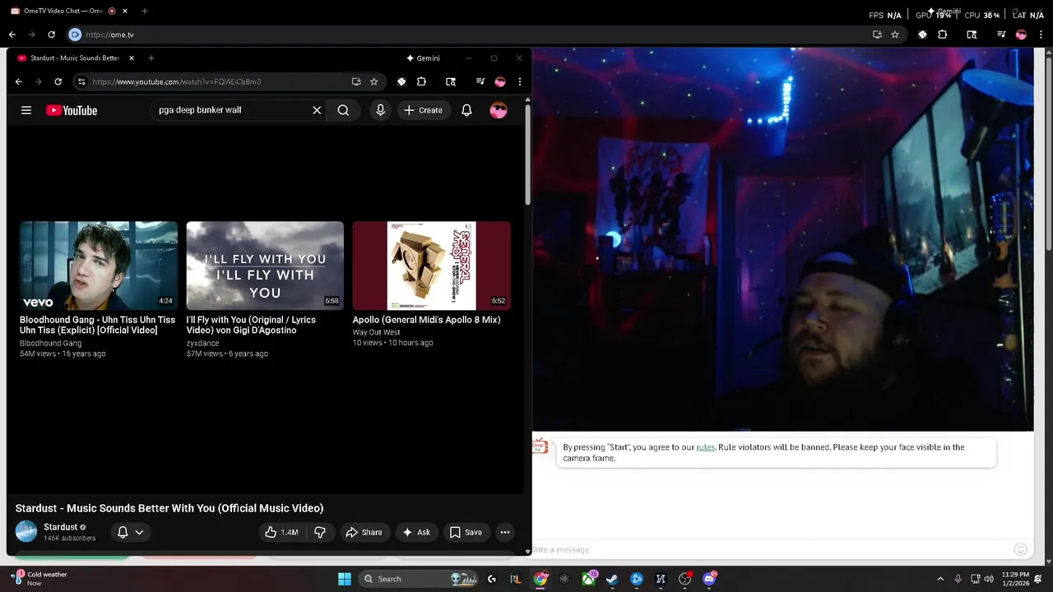Open extensions puzzle icon in YouTube window
Image resolution: width=1053 pixels, height=592 pixels.
click(421, 81)
